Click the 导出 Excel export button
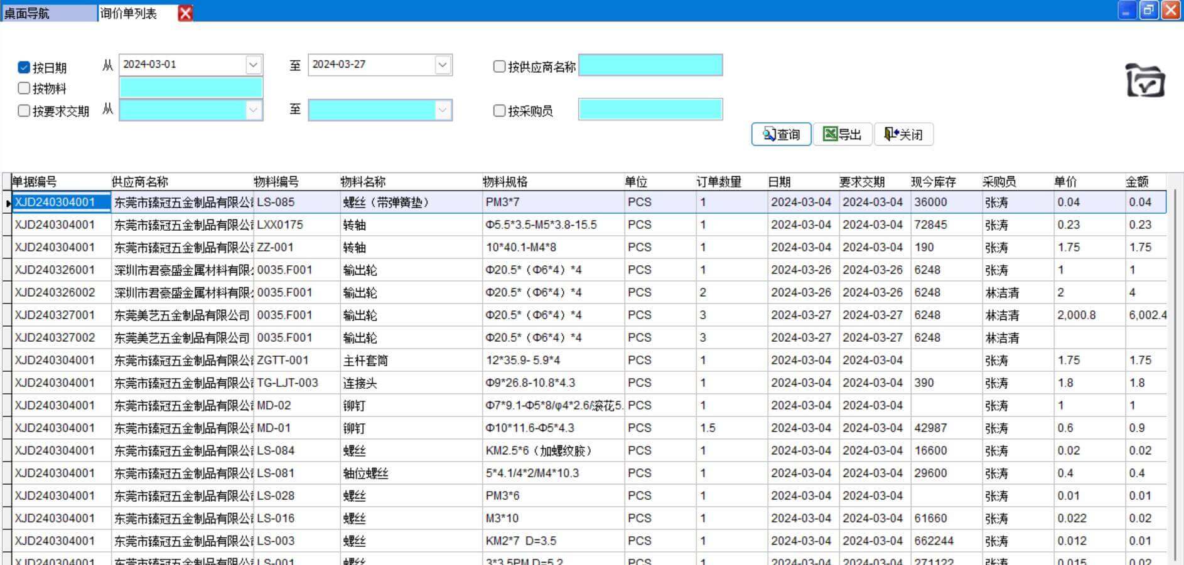This screenshot has height=565, width=1184. (842, 134)
